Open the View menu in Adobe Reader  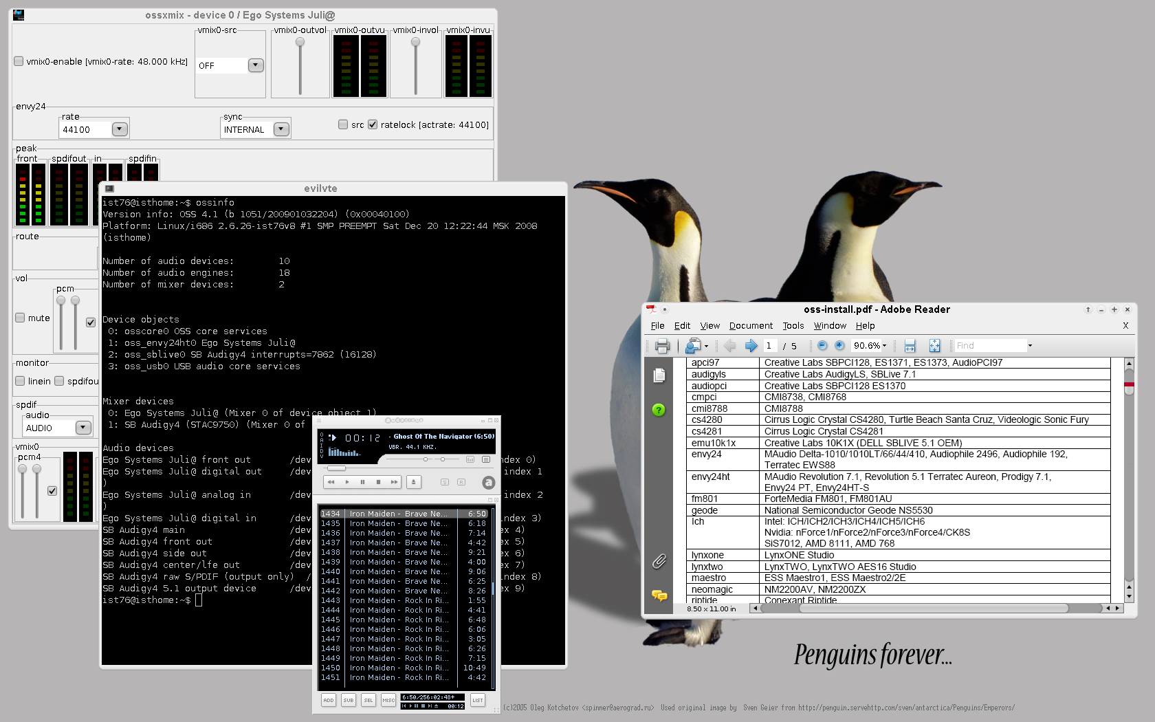710,326
